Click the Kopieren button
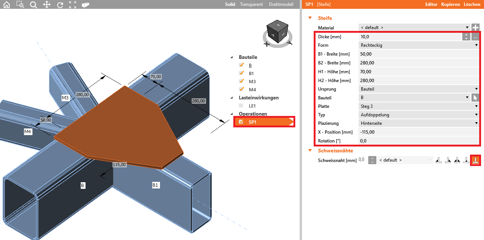The width and height of the screenshot is (484, 240). click(x=450, y=4)
